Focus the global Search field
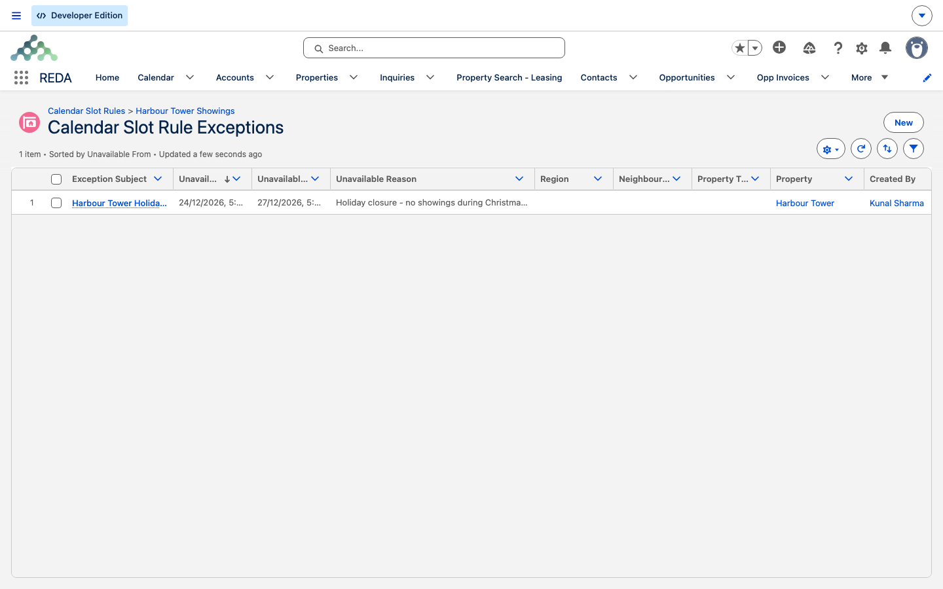Image resolution: width=943 pixels, height=589 pixels. tap(434, 48)
